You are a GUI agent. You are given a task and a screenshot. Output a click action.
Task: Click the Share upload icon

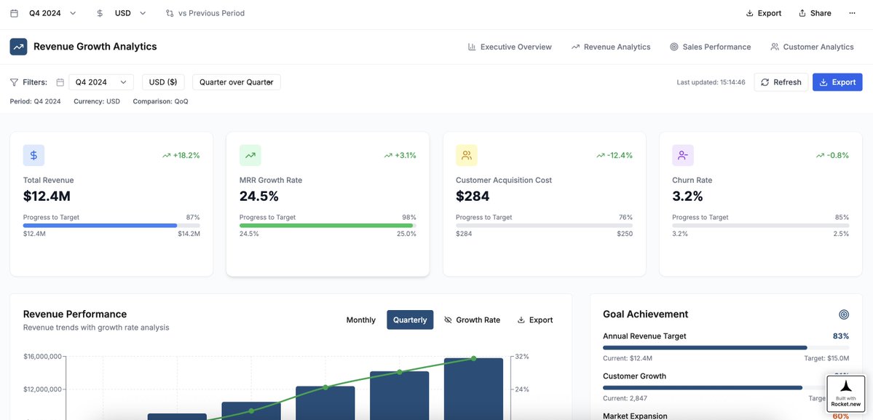[802, 13]
